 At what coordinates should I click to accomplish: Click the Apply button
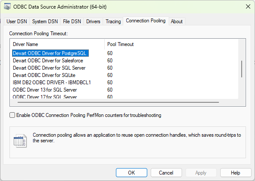pyautogui.click(x=201, y=173)
